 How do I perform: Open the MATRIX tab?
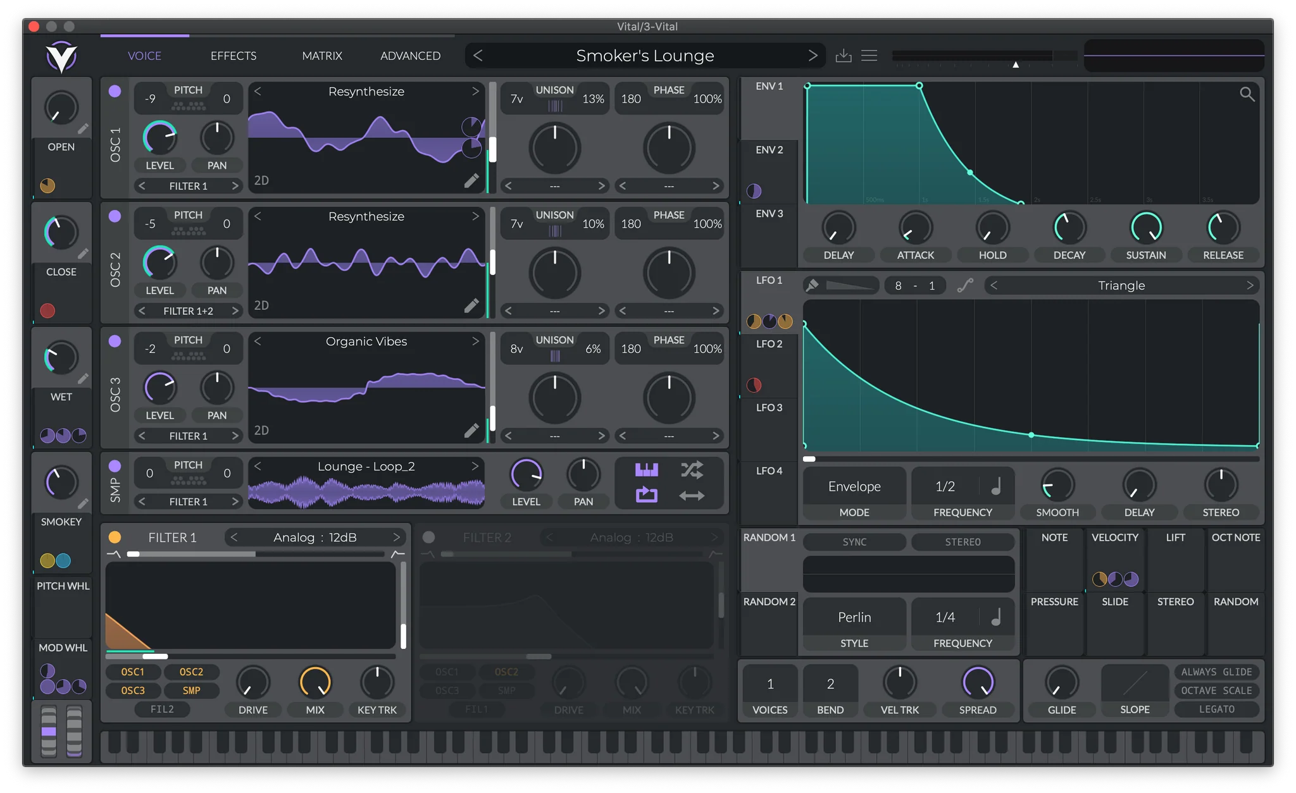pos(322,56)
